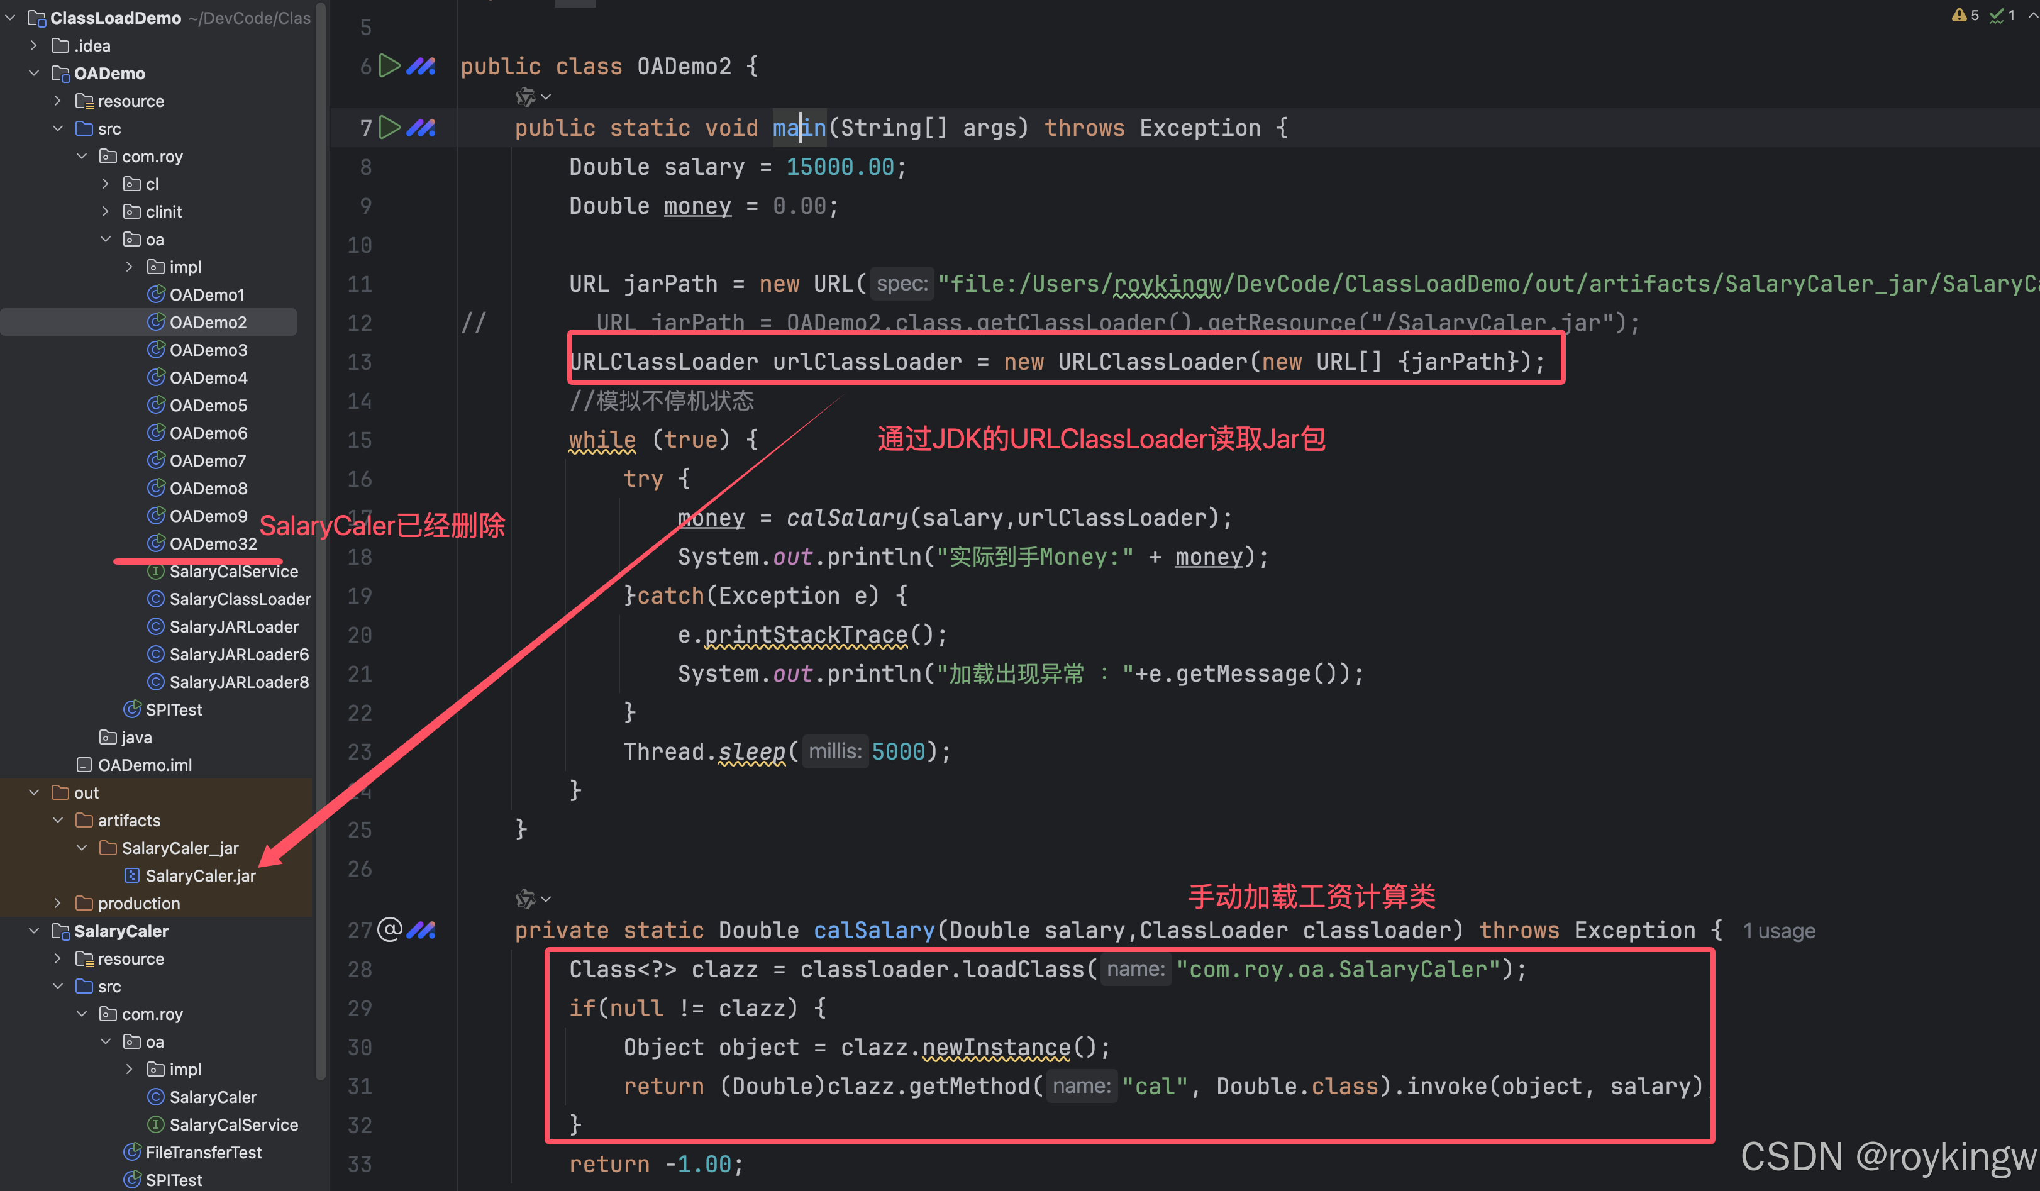This screenshot has width=2040, height=1191.
Task: Open SalaryClassLoader class in project tree
Action: [239, 599]
